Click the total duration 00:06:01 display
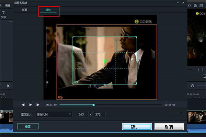This screenshot has height=137, width=206. tap(170, 105)
